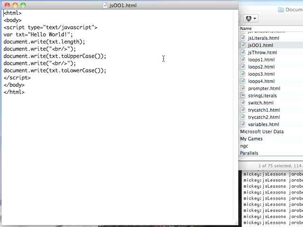Click trycatch2.html file icon
Screen dimensions: 303x227
click(243, 117)
